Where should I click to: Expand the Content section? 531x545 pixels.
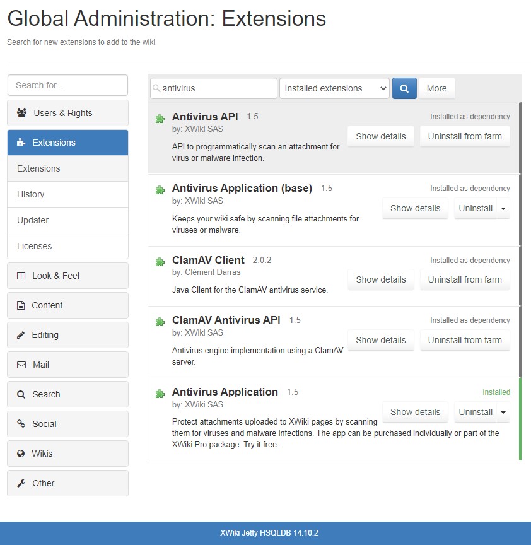(x=67, y=305)
